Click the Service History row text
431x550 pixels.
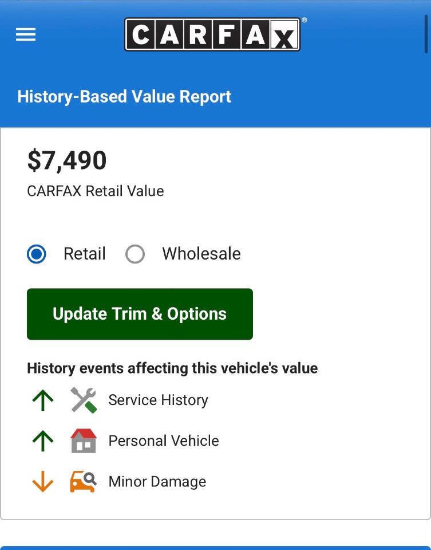tap(158, 400)
